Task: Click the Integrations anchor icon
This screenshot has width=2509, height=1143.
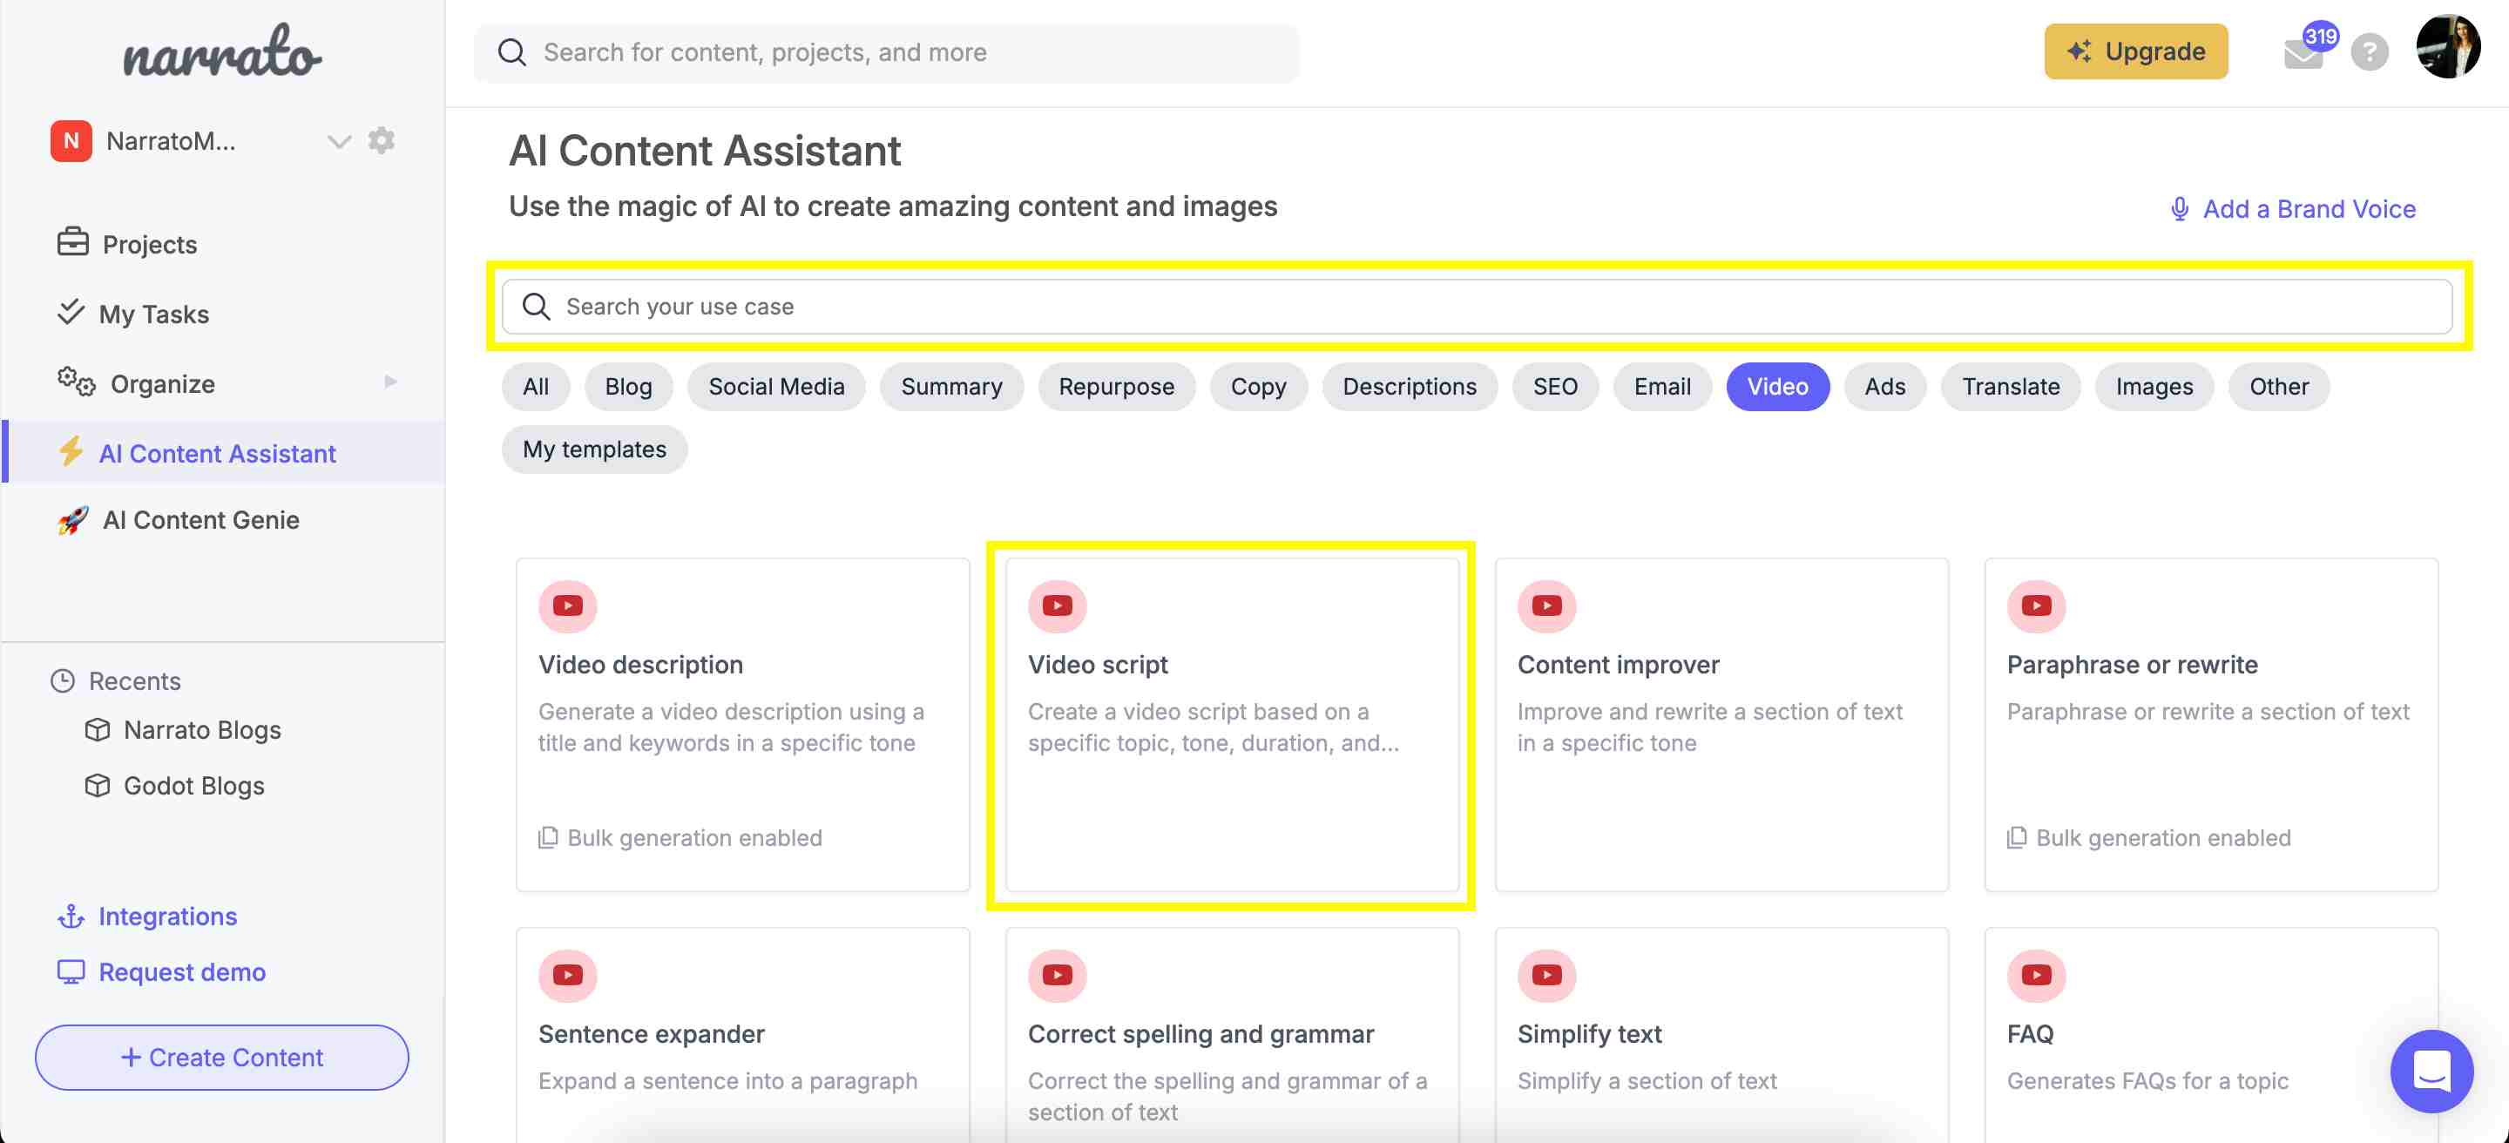Action: click(71, 916)
